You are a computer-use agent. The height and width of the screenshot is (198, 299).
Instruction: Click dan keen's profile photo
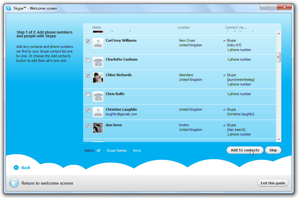click(x=98, y=128)
